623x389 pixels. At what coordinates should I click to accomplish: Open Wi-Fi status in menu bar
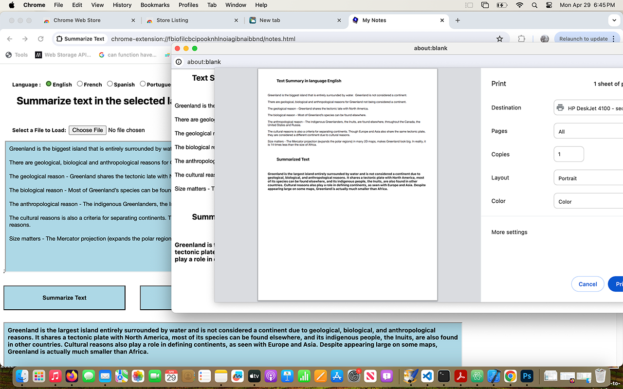pos(519,5)
